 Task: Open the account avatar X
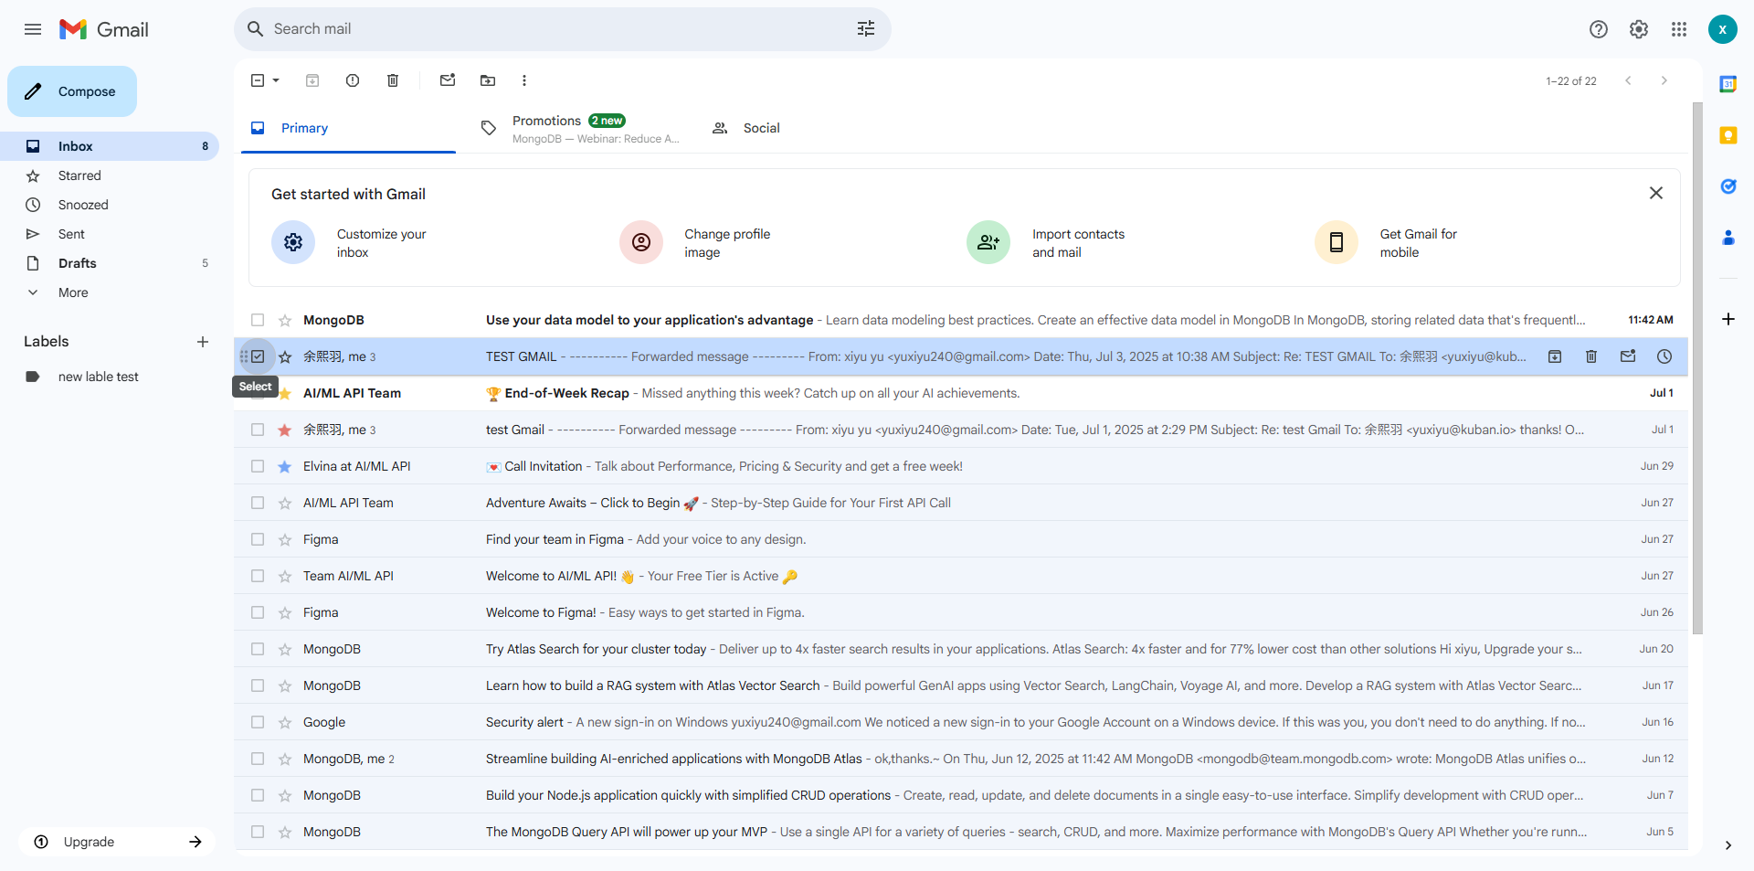[x=1723, y=29]
